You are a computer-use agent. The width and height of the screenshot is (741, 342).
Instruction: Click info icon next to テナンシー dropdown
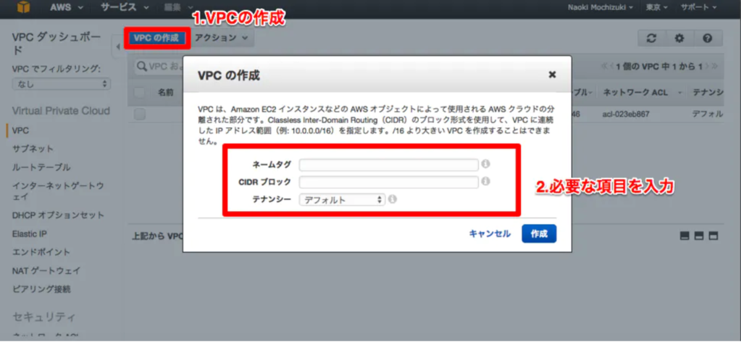point(392,199)
